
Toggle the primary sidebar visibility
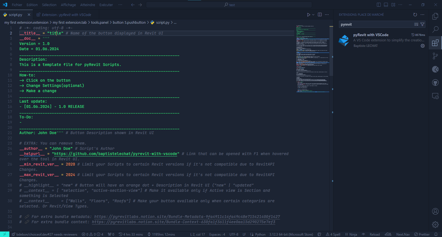(x=379, y=5)
